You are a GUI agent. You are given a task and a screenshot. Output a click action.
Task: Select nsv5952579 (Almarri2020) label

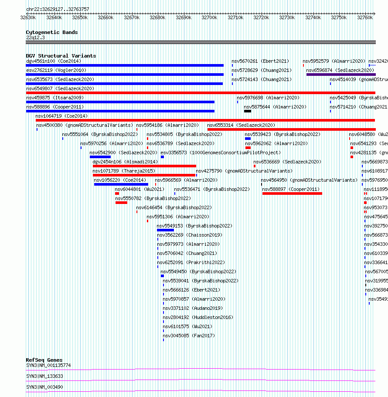tap(334, 61)
